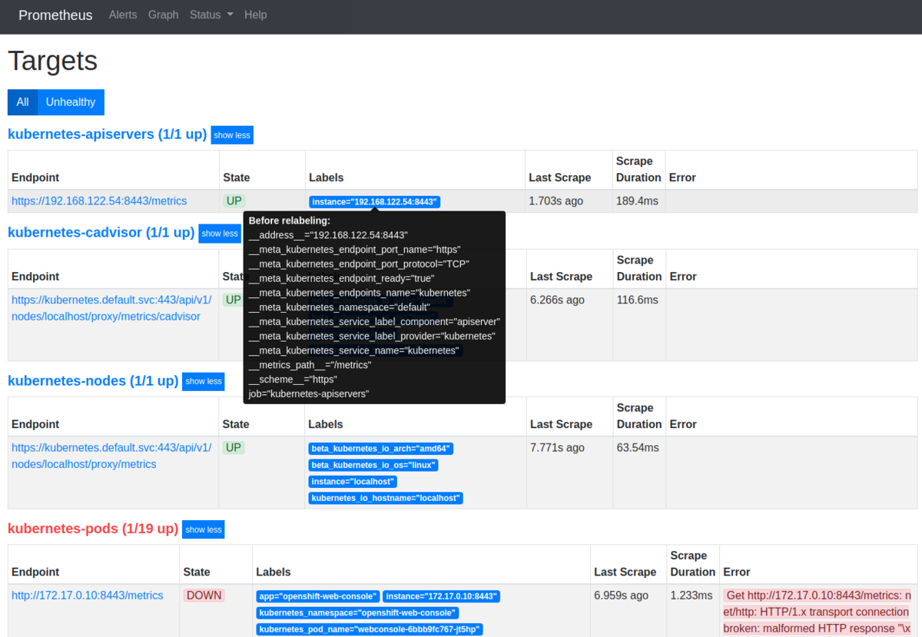Click the 7.771s ago last scrape value
The width and height of the screenshot is (922, 637).
pyautogui.click(x=558, y=448)
